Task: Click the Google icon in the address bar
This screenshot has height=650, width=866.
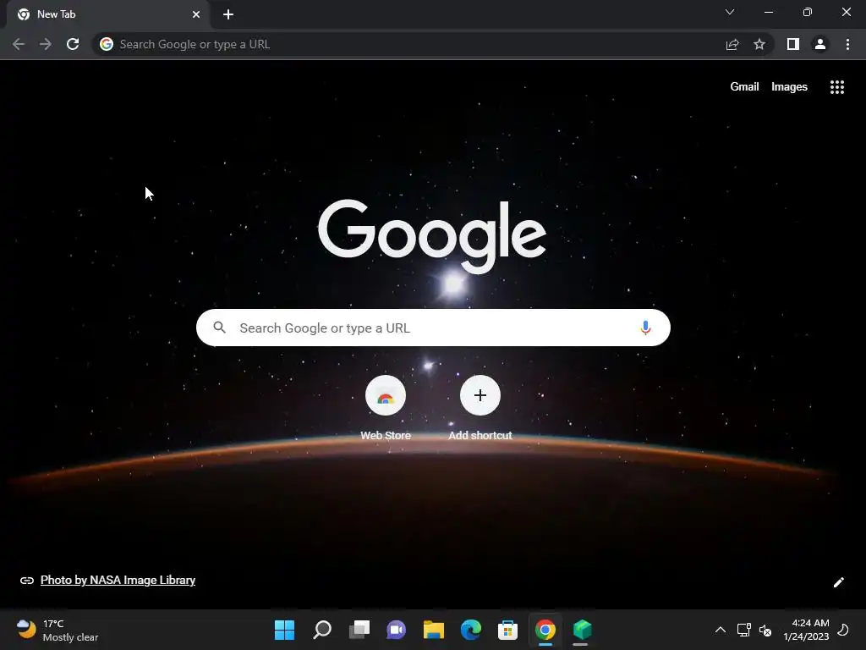Action: click(x=107, y=44)
